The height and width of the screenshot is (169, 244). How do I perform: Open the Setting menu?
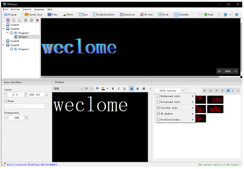(15, 9)
